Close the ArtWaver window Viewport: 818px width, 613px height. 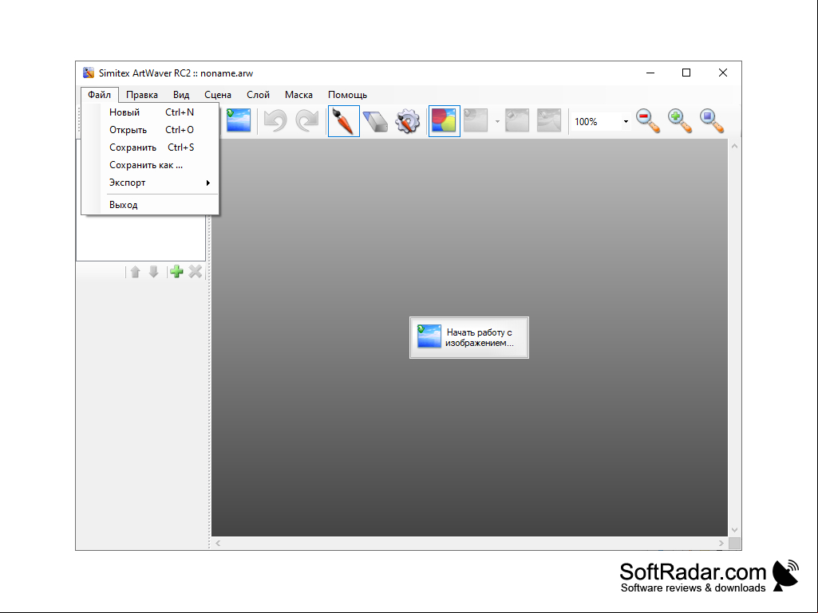[723, 73]
